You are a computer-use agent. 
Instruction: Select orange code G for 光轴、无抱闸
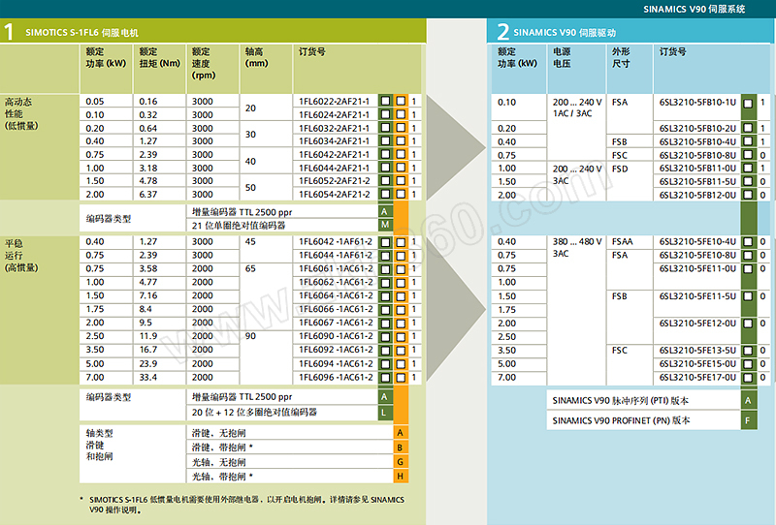pos(401,462)
